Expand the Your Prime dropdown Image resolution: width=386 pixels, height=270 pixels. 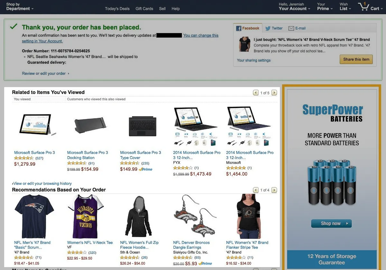325,6
